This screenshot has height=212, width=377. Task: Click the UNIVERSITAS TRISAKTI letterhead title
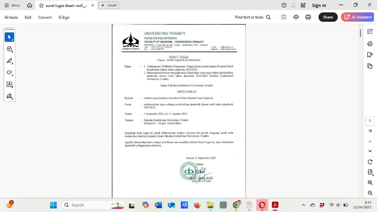pos(164,34)
